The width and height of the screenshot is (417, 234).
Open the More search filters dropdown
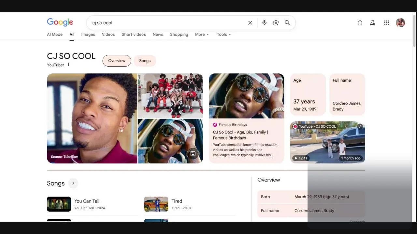[202, 34]
